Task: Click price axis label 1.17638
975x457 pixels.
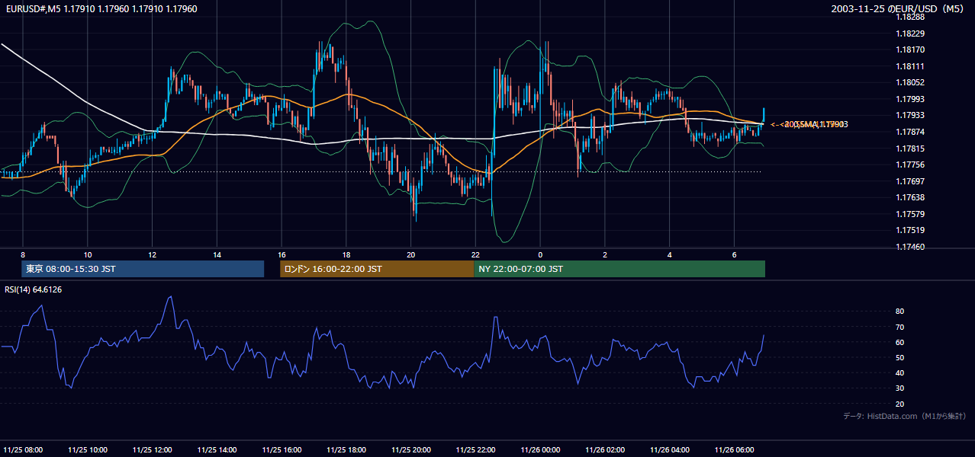Action: 909,197
